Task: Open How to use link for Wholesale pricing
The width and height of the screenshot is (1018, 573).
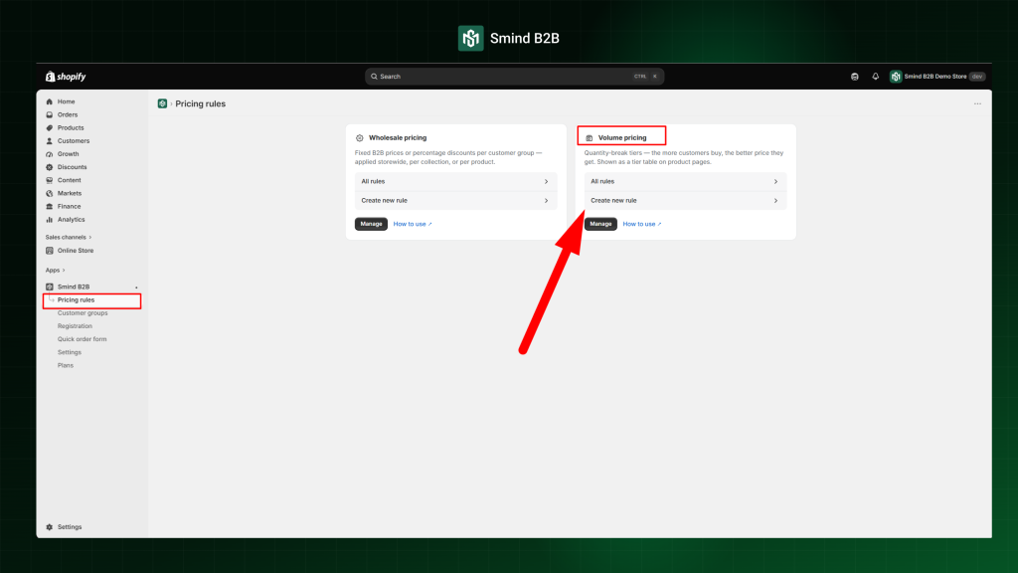Action: [x=413, y=224]
